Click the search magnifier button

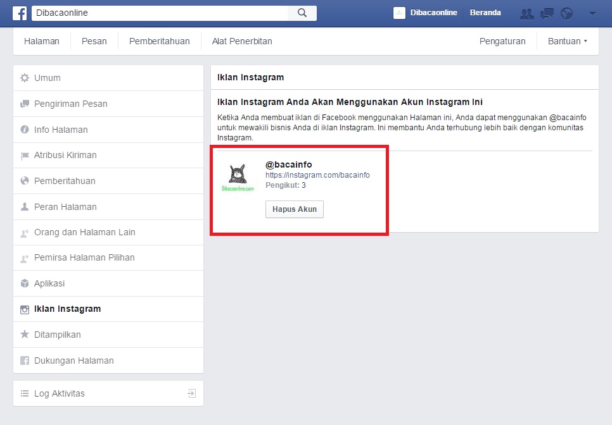pos(302,13)
